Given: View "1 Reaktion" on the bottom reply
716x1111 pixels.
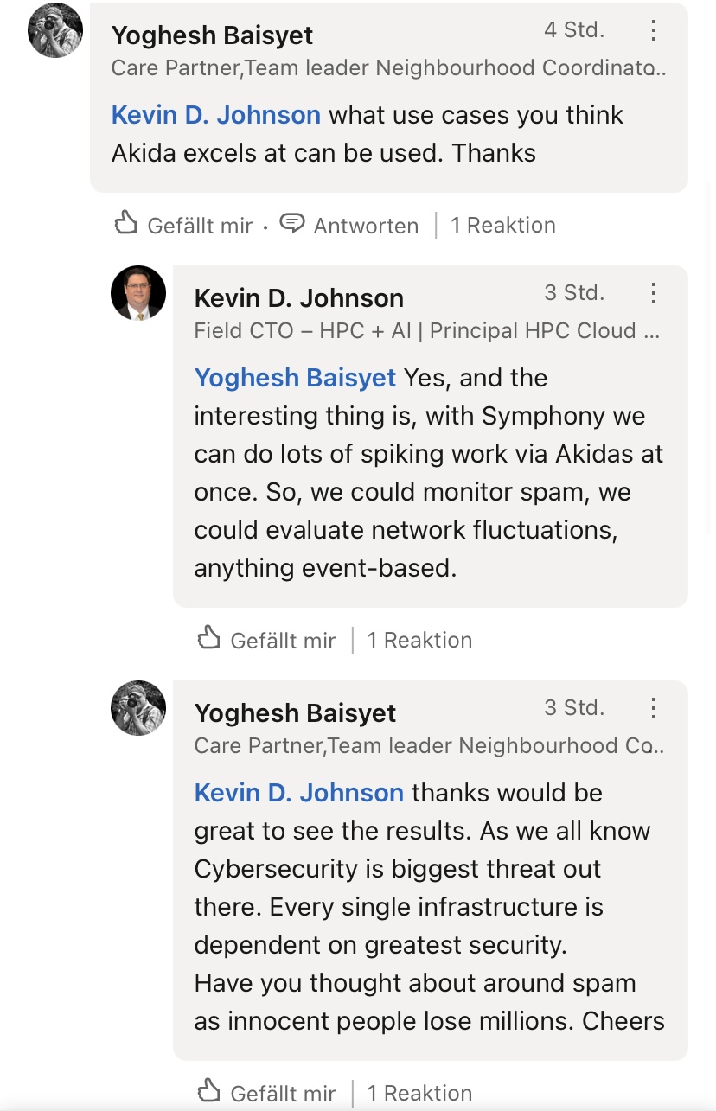Looking at the screenshot, I should [420, 1093].
